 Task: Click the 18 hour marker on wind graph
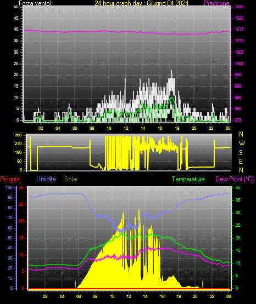177,128
